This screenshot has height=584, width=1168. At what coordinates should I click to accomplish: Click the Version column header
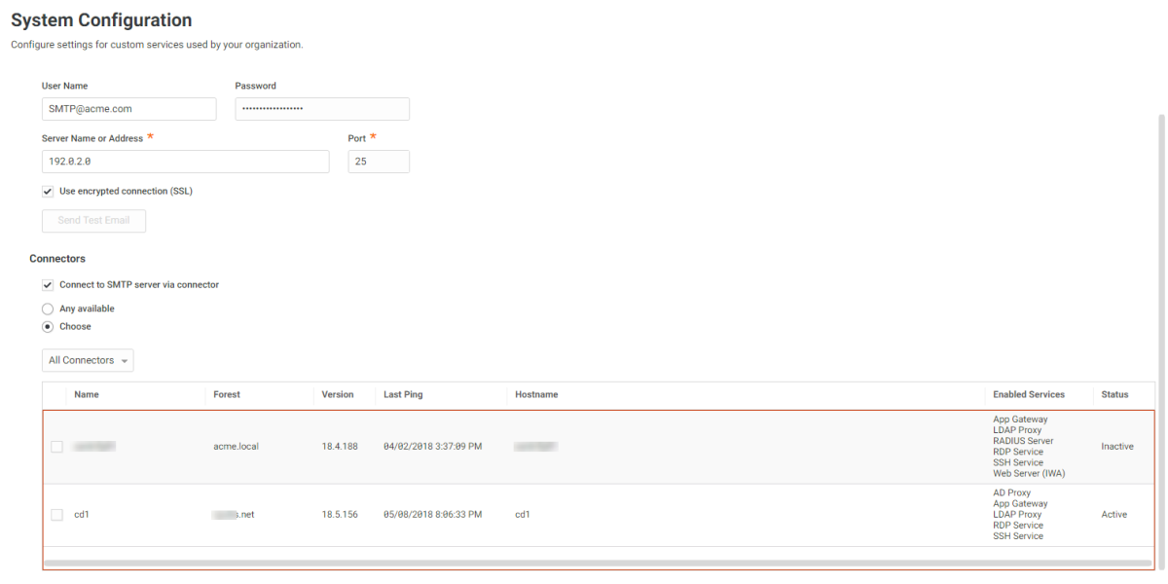338,395
